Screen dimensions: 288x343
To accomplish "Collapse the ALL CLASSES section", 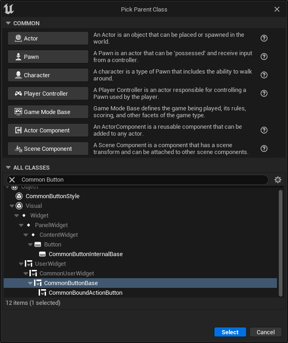I will click(x=8, y=167).
